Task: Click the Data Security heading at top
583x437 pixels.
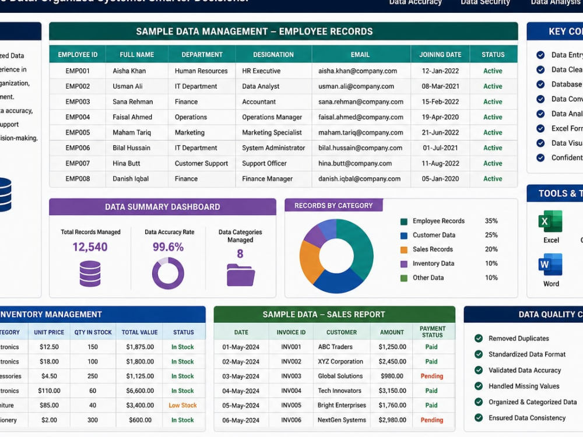Action: coord(485,2)
